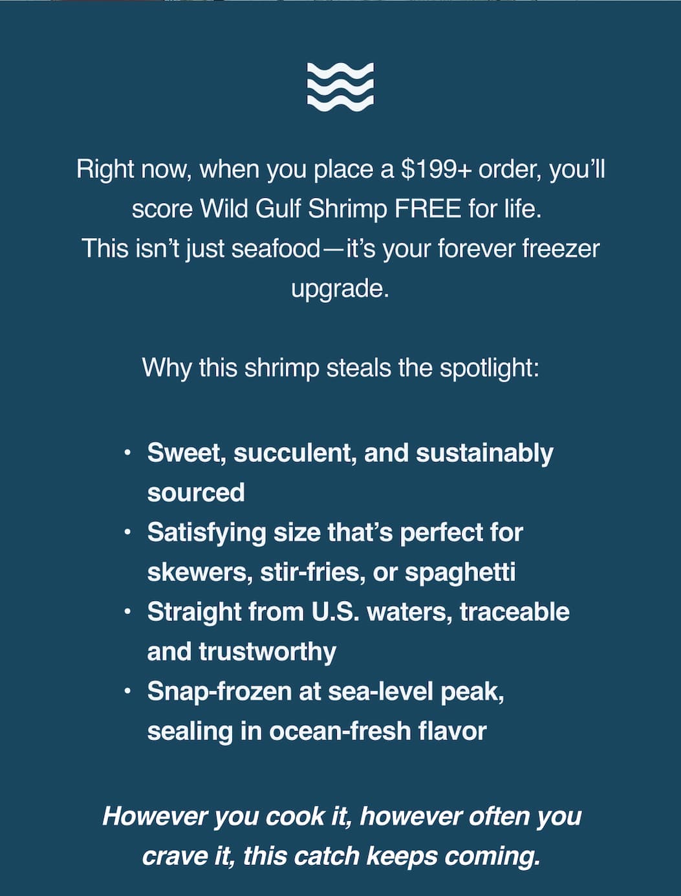Click the word "sourced" in first bullet

tap(196, 493)
